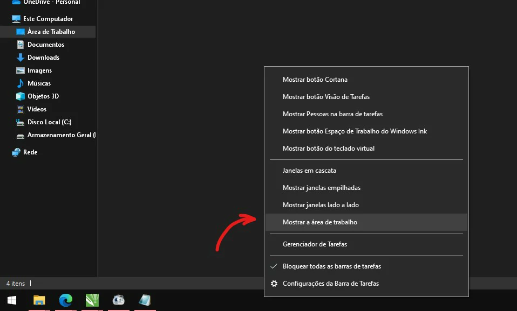The height and width of the screenshot is (311, 517).
Task: Click the Objetos 3D cube icon
Action: tap(21, 96)
